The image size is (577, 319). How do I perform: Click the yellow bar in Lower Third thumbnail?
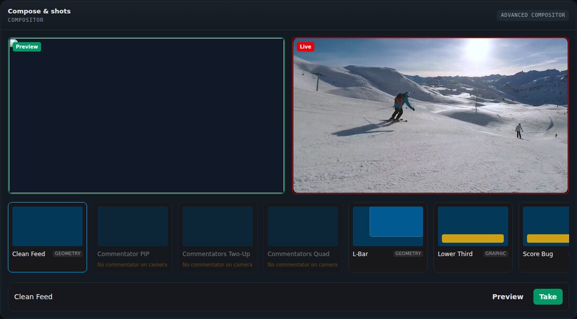point(473,238)
